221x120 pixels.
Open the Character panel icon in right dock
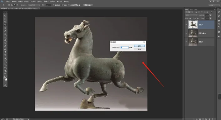(x=219, y=24)
